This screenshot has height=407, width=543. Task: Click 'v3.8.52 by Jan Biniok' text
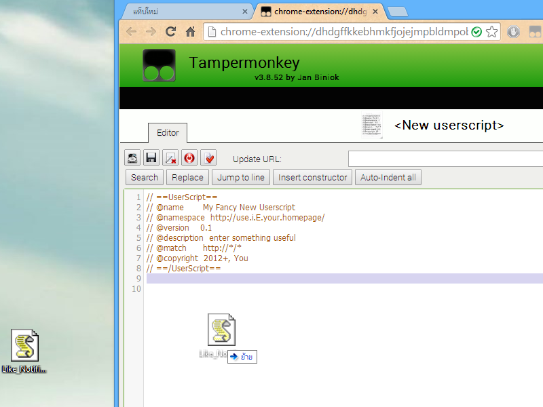[297, 77]
